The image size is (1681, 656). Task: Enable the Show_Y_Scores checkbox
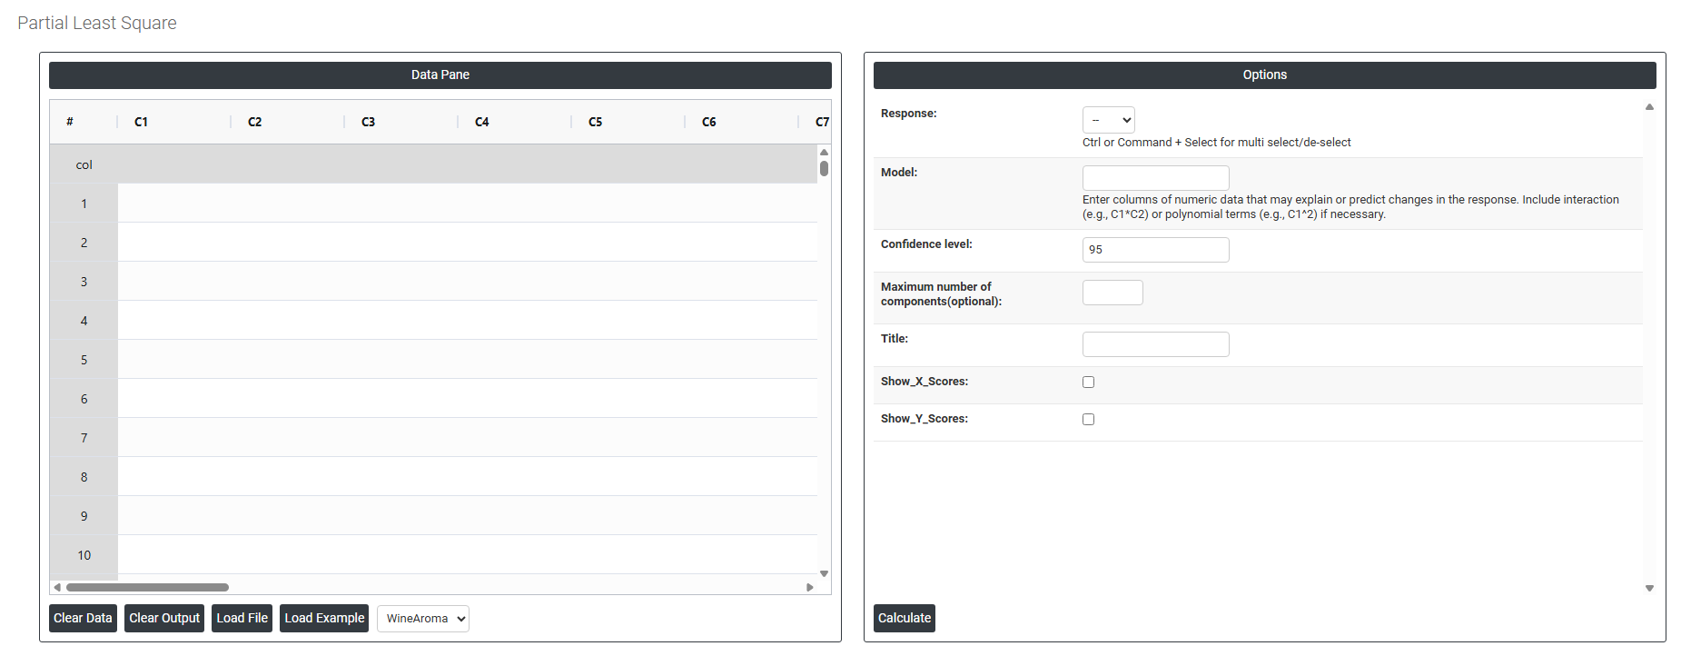coord(1088,420)
